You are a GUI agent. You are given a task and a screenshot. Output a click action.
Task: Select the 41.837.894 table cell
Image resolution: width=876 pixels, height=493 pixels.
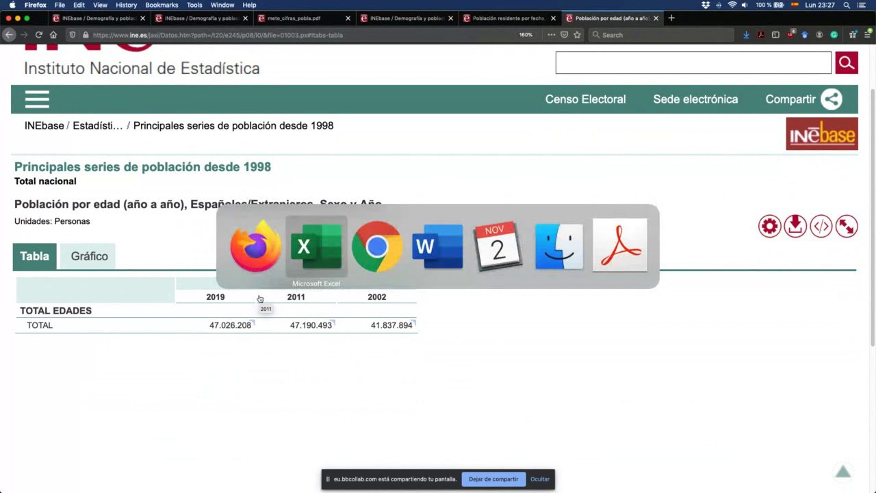click(391, 325)
